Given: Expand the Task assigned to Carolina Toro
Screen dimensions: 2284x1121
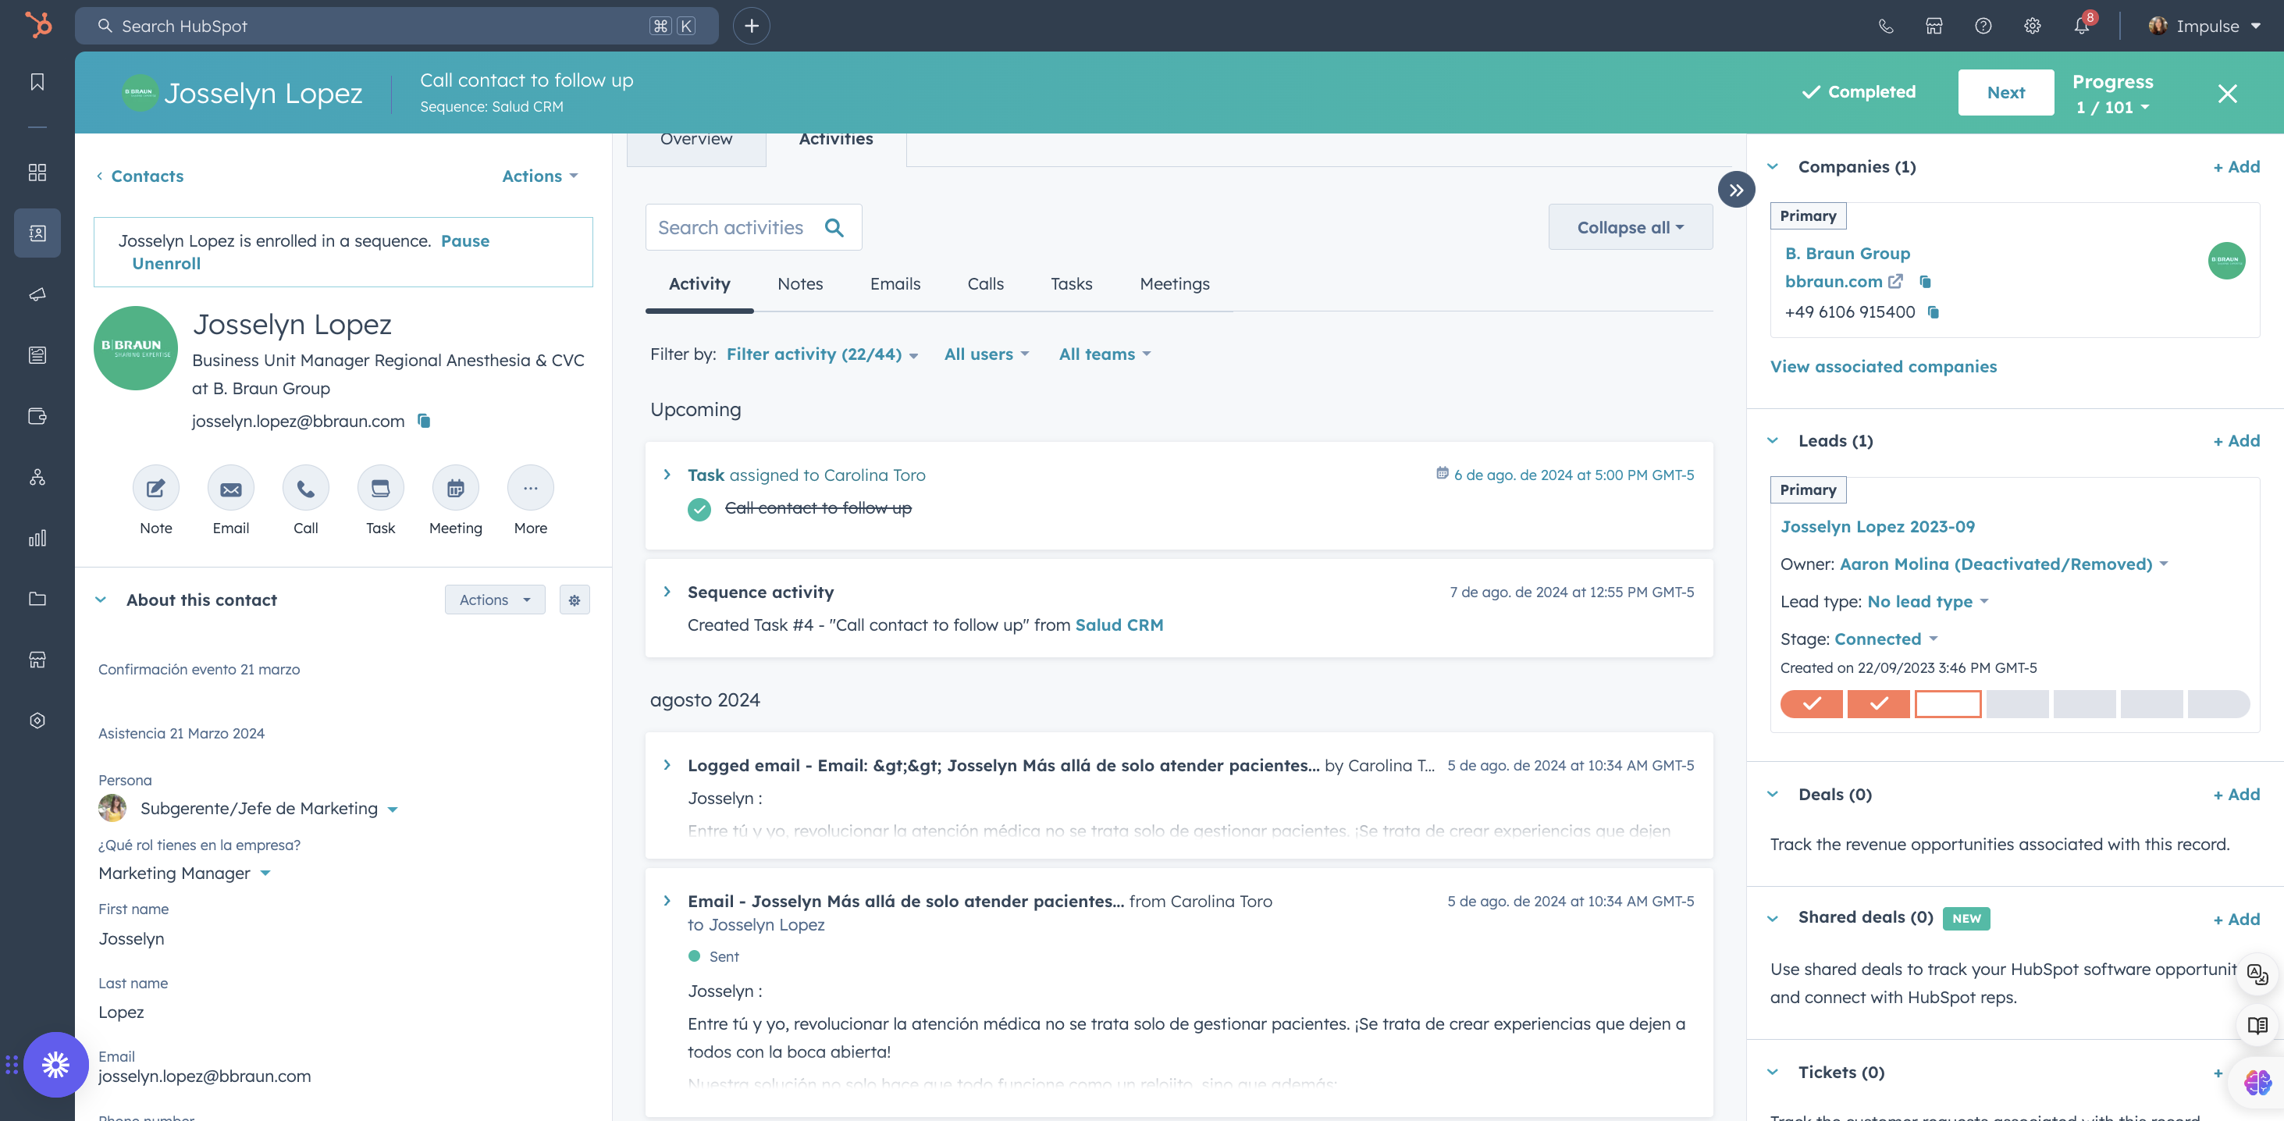Looking at the screenshot, I should 667,475.
